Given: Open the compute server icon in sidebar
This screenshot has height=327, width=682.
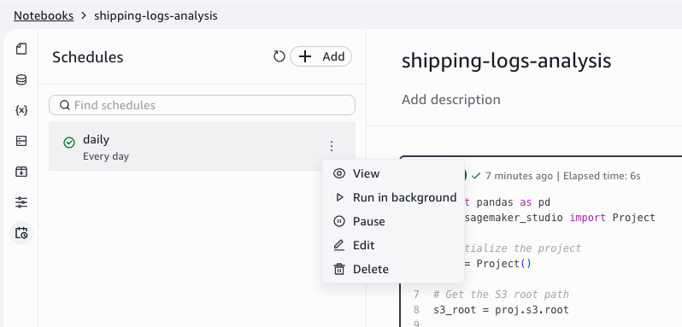Looking at the screenshot, I should (21, 141).
